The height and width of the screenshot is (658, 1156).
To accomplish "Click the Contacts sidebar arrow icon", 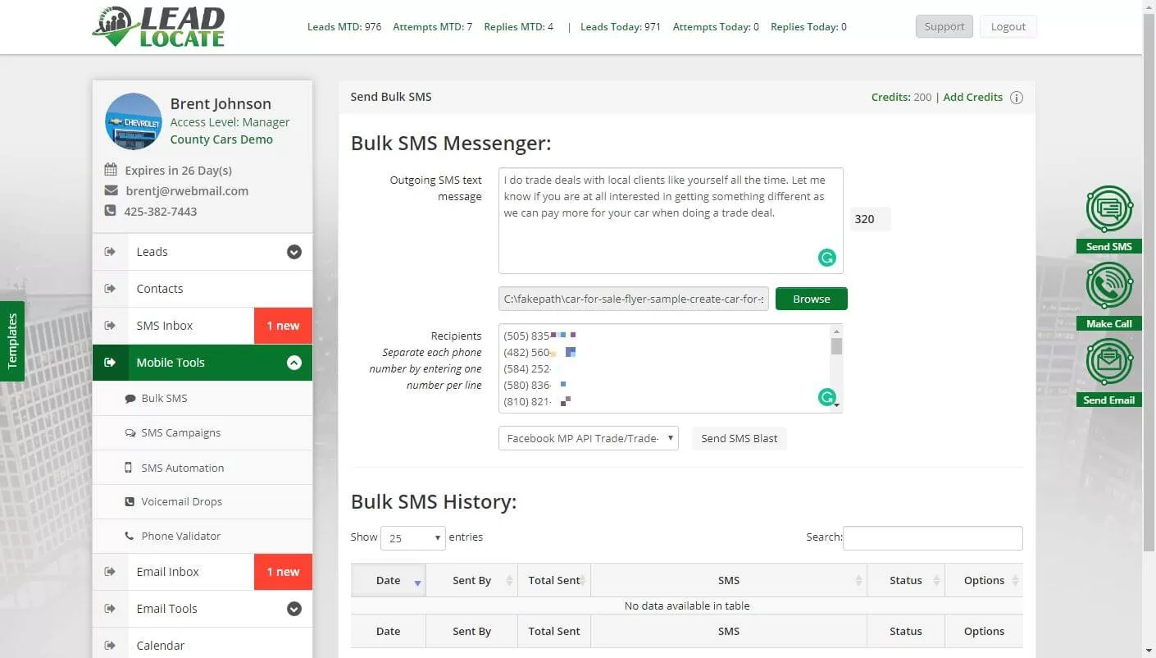I will click(x=110, y=289).
